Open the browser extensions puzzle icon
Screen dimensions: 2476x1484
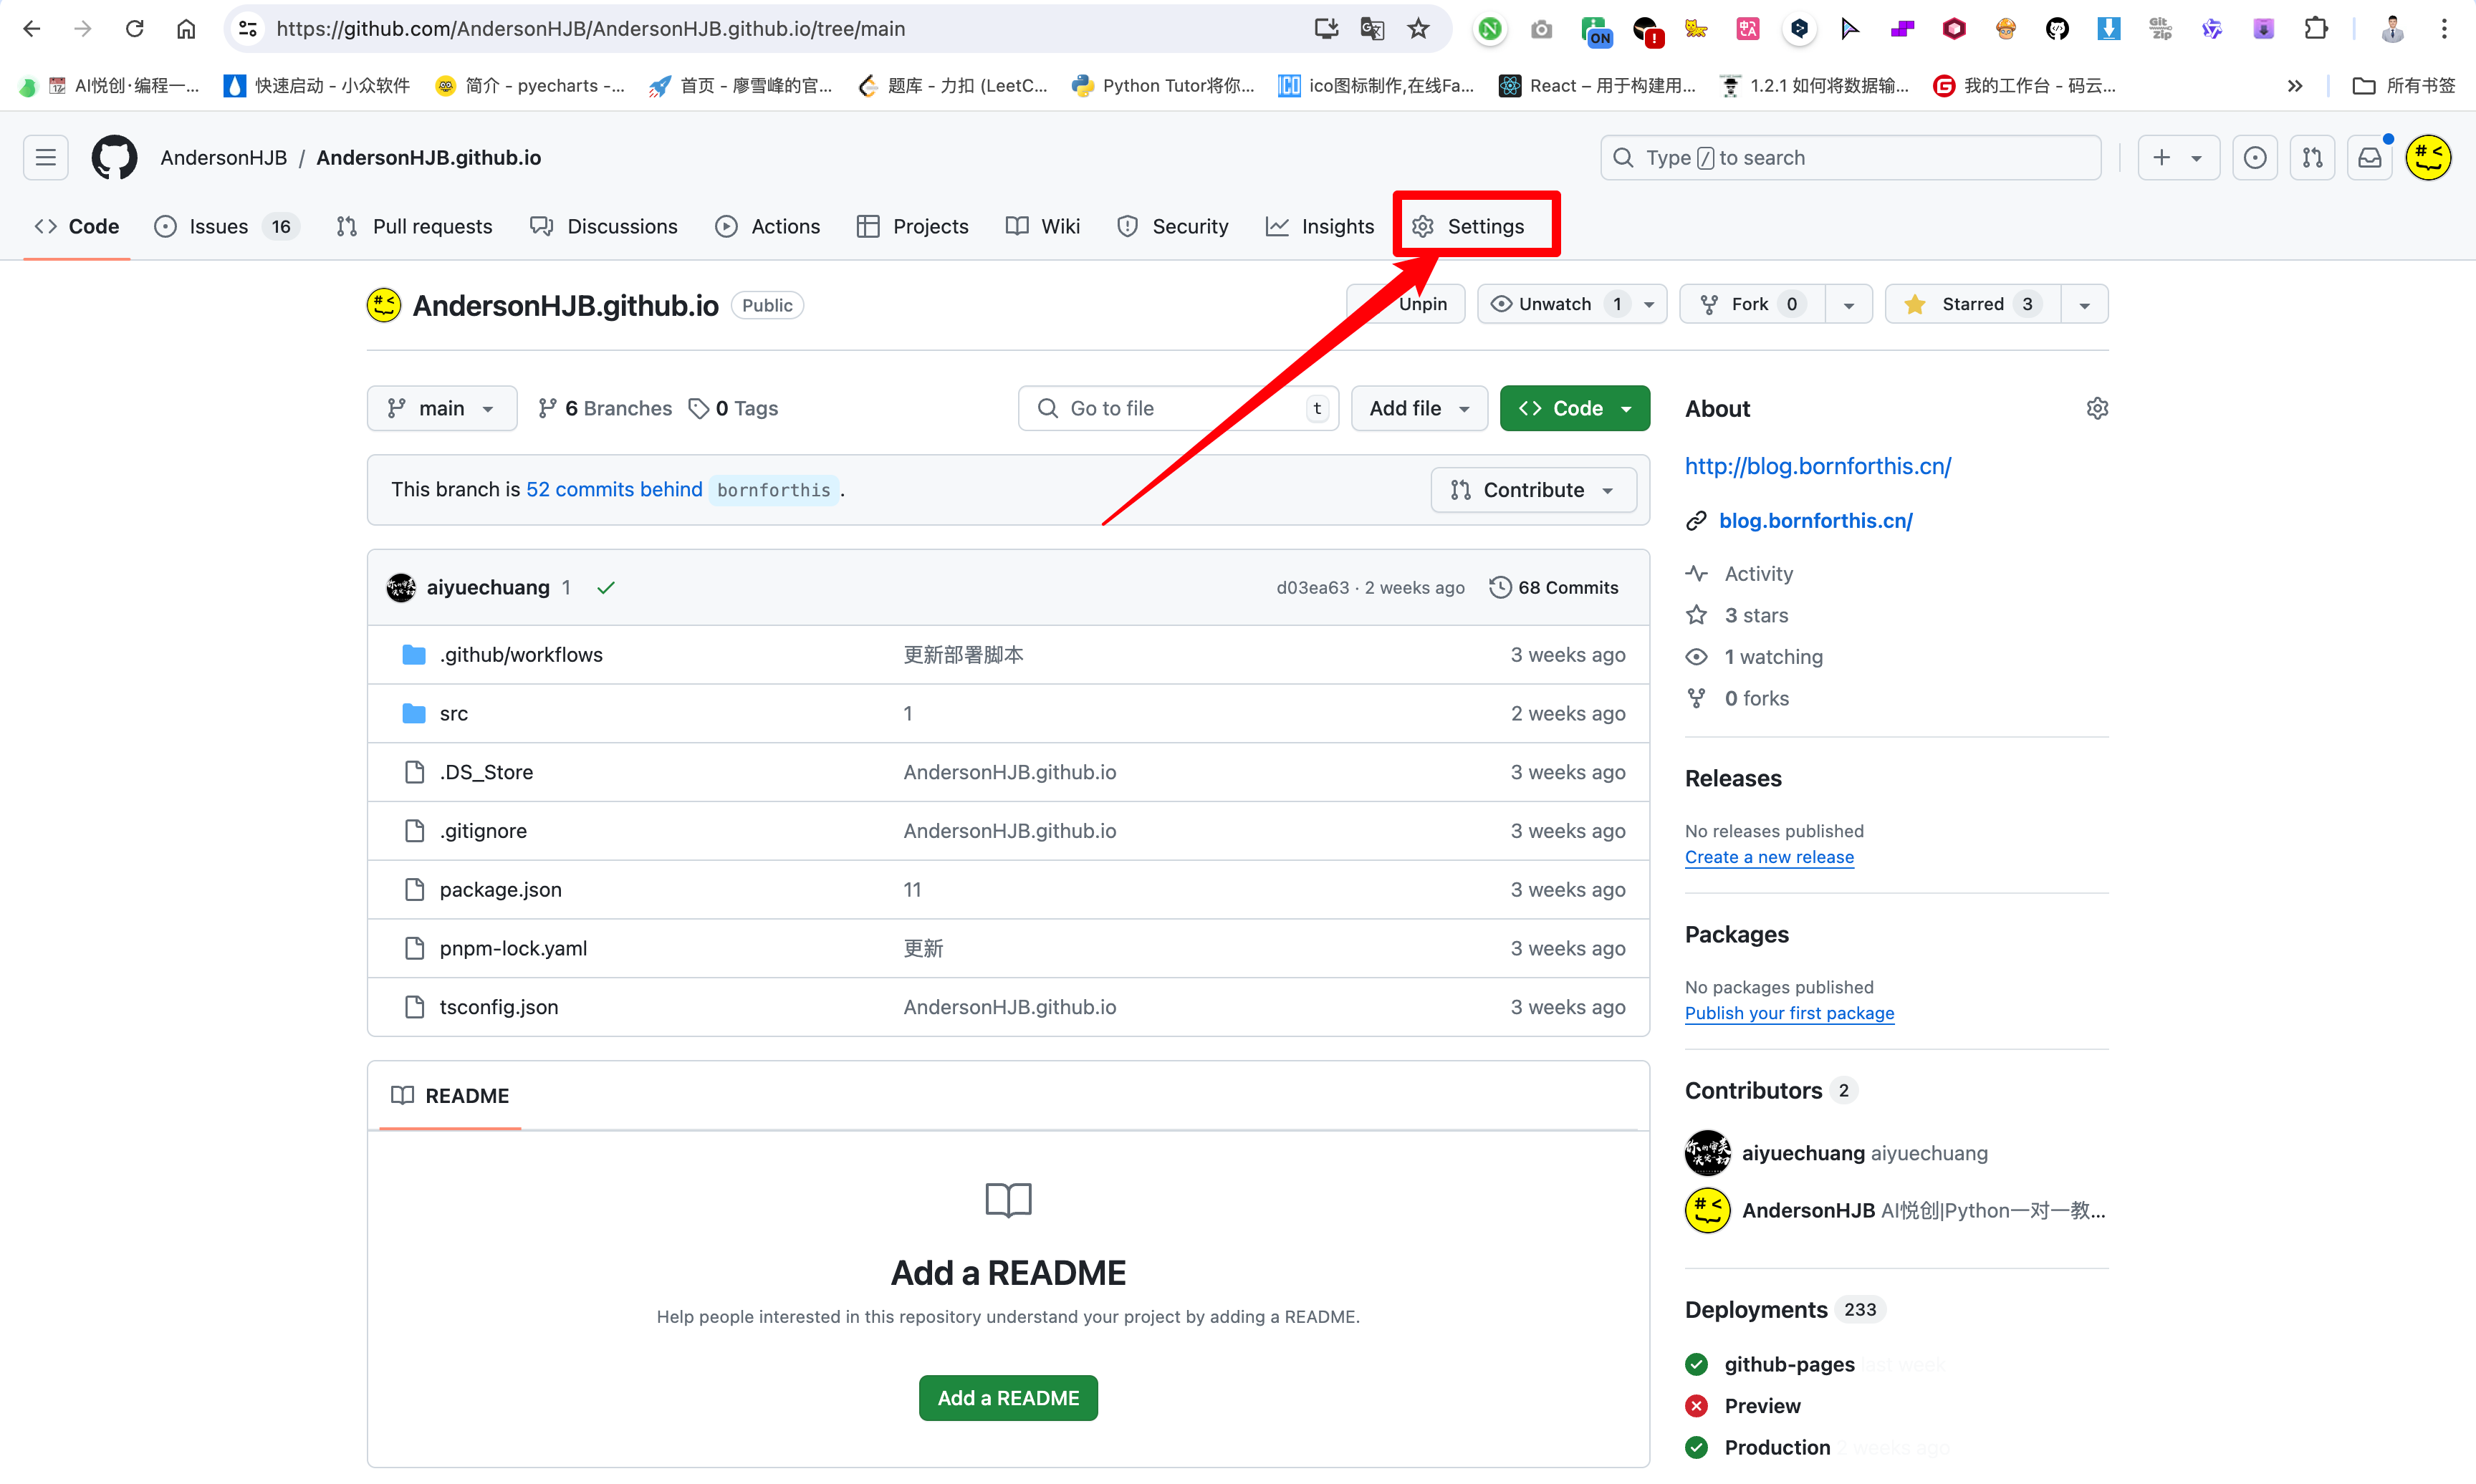[x=2316, y=29]
